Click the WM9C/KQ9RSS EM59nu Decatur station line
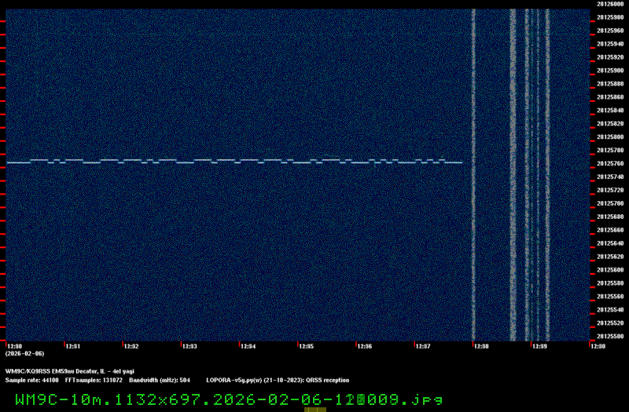Viewport: 629px width, 412px height. pos(70,371)
